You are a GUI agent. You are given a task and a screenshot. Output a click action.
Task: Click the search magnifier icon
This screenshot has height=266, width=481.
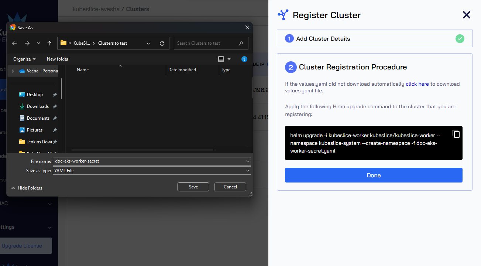241,43
